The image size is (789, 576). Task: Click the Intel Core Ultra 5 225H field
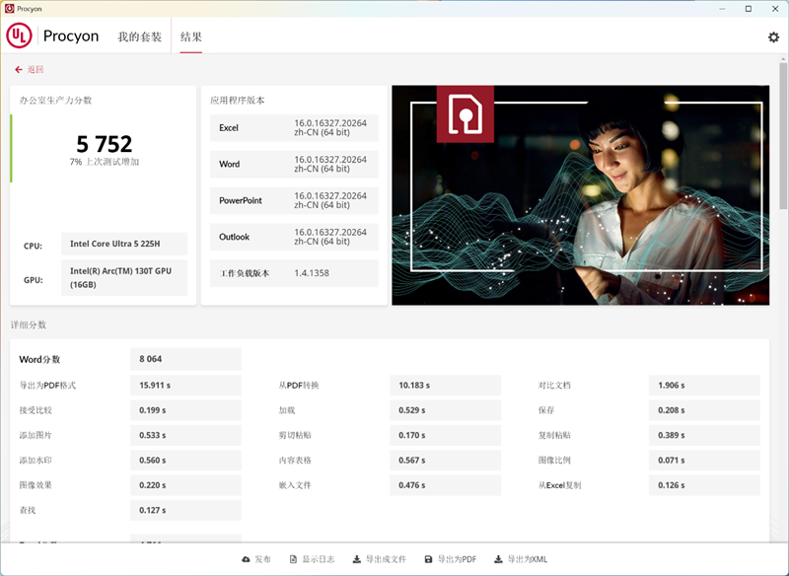point(123,245)
